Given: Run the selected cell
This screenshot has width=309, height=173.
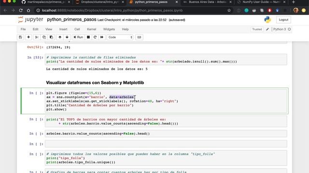Looking at the screenshot, I should 78,37.
